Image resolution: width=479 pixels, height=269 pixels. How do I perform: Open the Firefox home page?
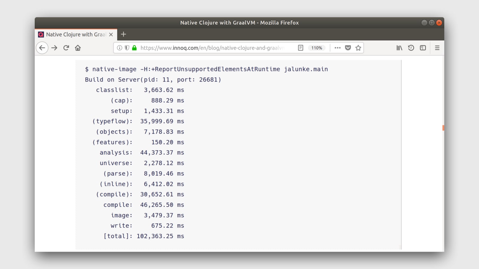click(78, 48)
